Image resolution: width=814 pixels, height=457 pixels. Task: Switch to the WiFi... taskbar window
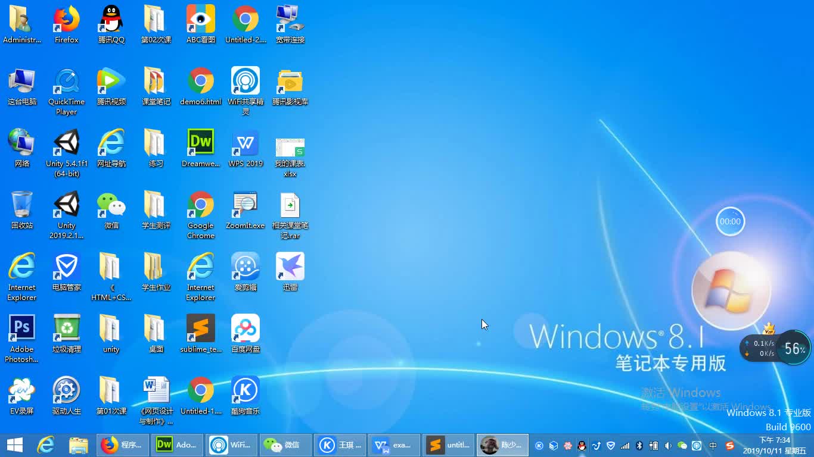[231, 445]
